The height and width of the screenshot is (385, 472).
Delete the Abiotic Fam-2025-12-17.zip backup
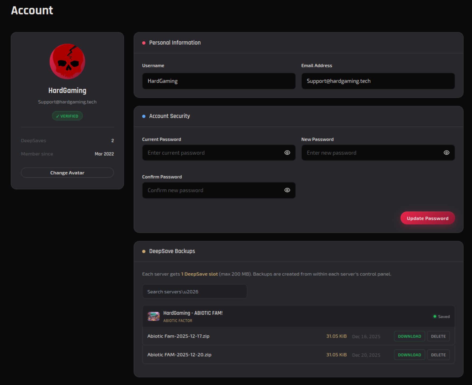(438, 336)
